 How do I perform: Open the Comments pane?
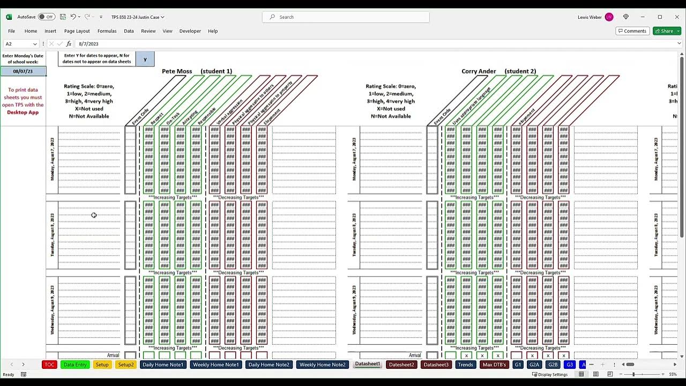point(632,31)
